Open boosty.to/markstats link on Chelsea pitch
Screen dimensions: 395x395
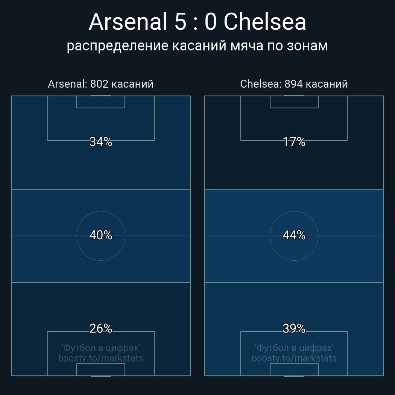(294, 358)
